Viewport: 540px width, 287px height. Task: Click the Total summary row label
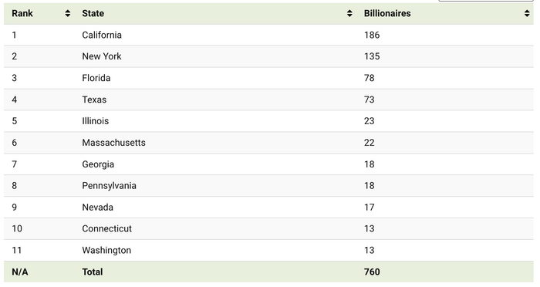pos(93,272)
